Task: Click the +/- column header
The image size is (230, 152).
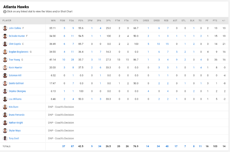Action: (224, 20)
